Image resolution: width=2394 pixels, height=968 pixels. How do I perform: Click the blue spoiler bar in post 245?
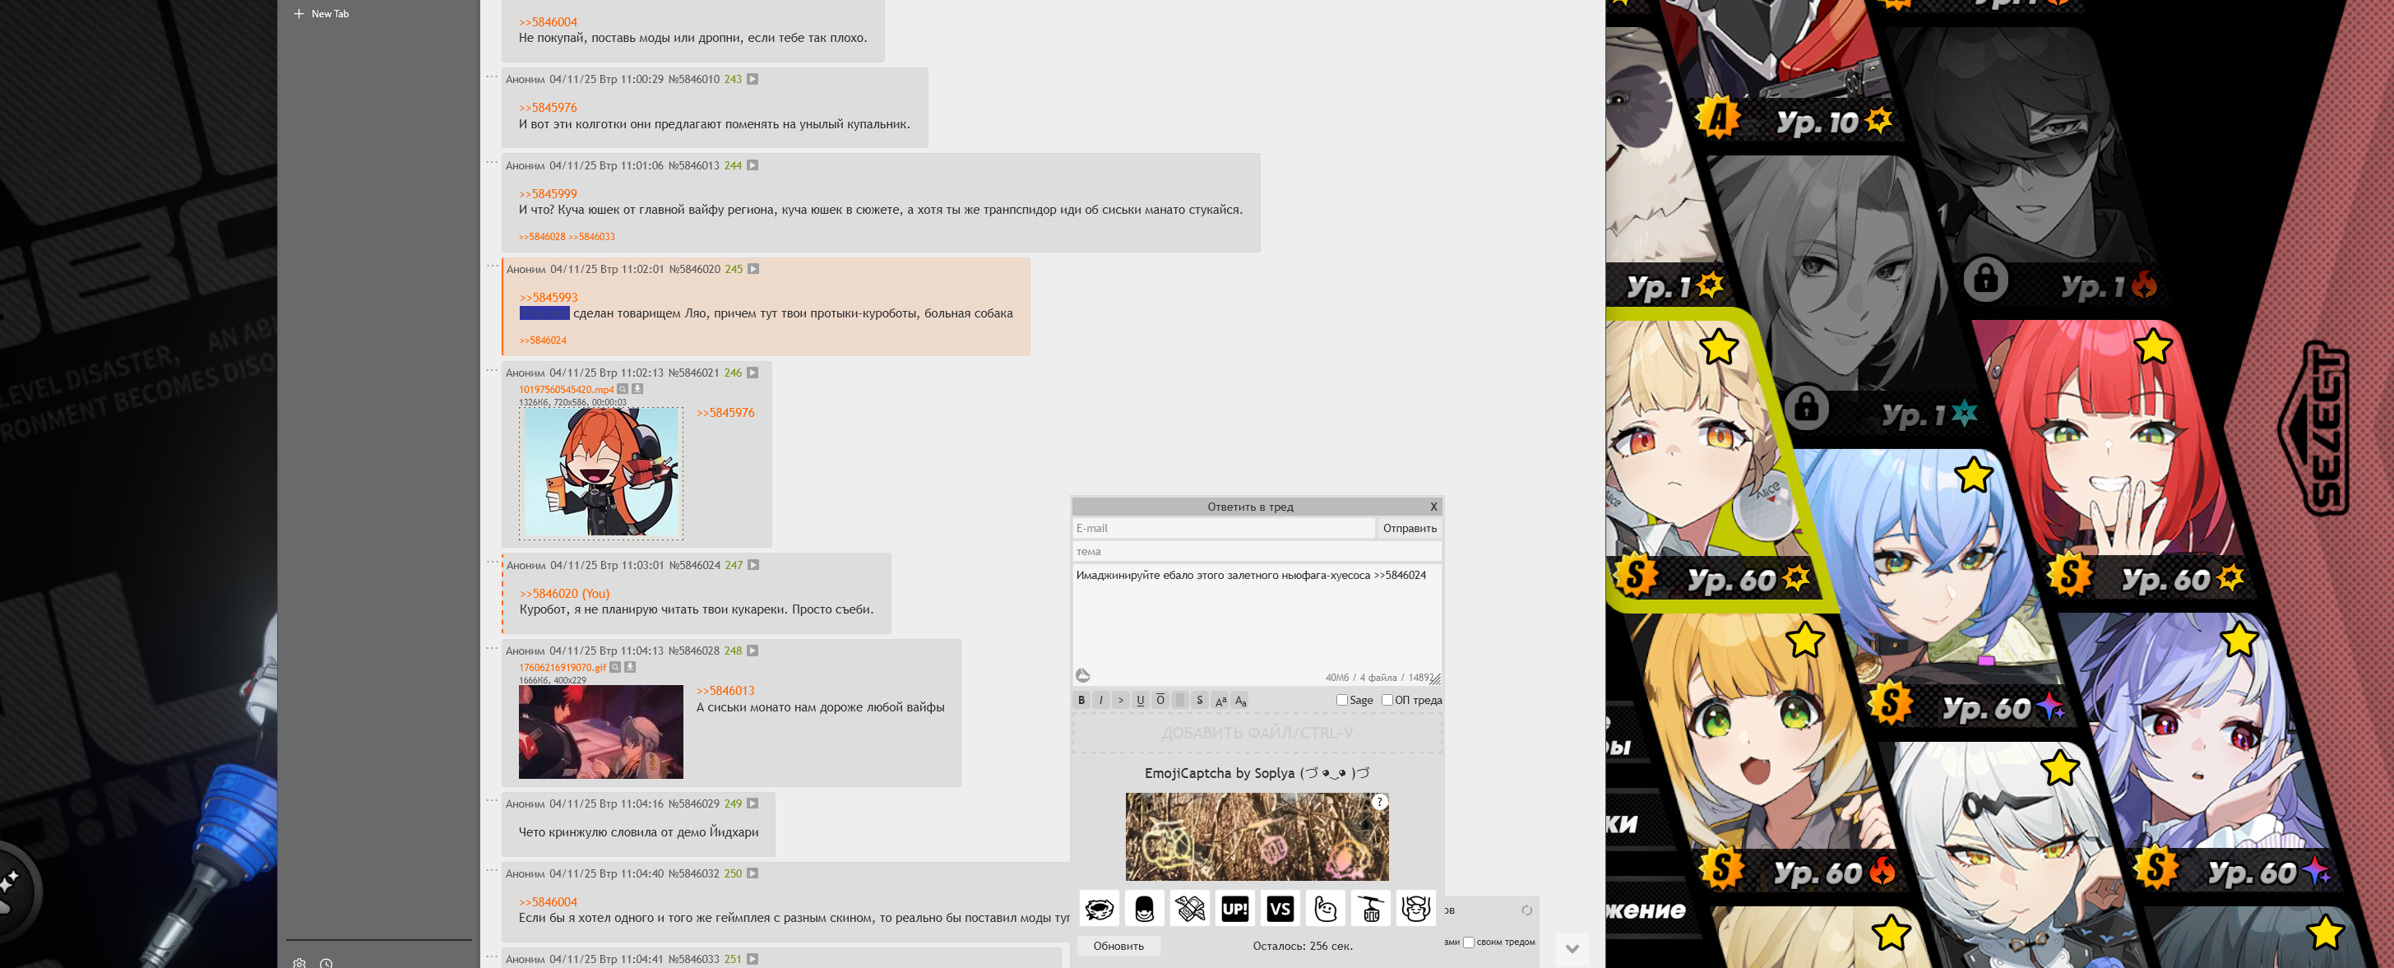click(544, 313)
